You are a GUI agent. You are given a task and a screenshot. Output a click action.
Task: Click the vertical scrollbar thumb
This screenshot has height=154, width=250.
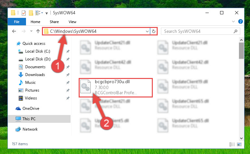(x=241, y=51)
